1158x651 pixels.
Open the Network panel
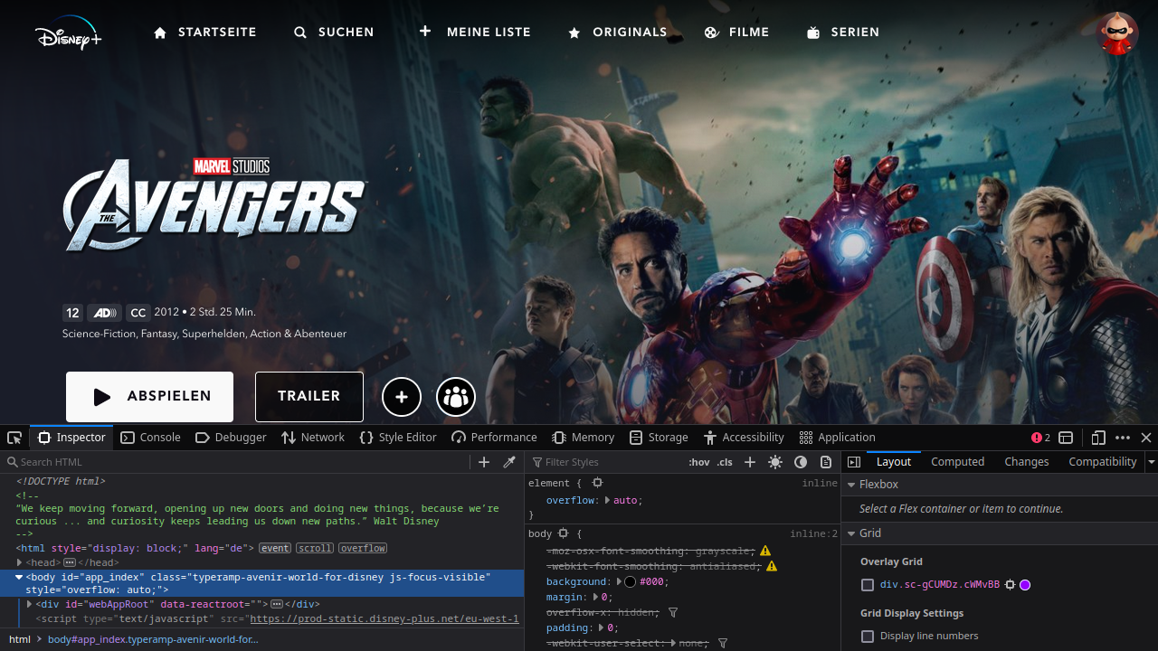click(x=313, y=438)
